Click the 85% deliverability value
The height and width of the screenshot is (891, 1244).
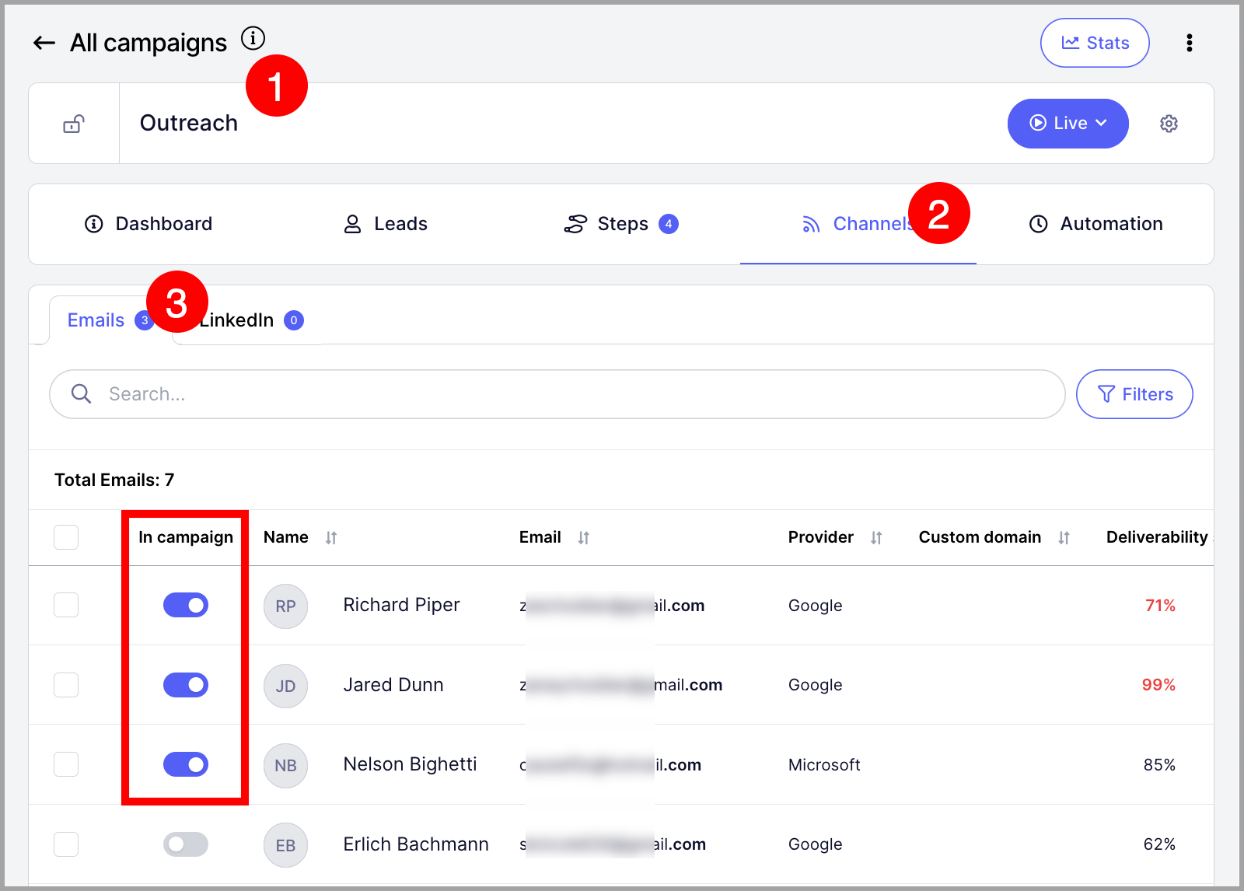tap(1159, 765)
